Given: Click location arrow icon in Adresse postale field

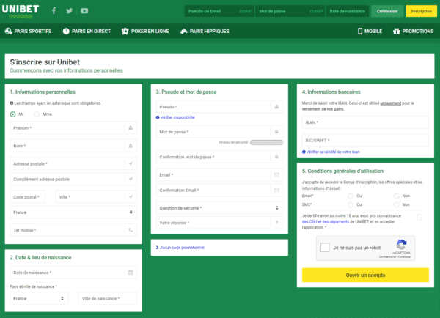Looking at the screenshot, I should tap(131, 164).
